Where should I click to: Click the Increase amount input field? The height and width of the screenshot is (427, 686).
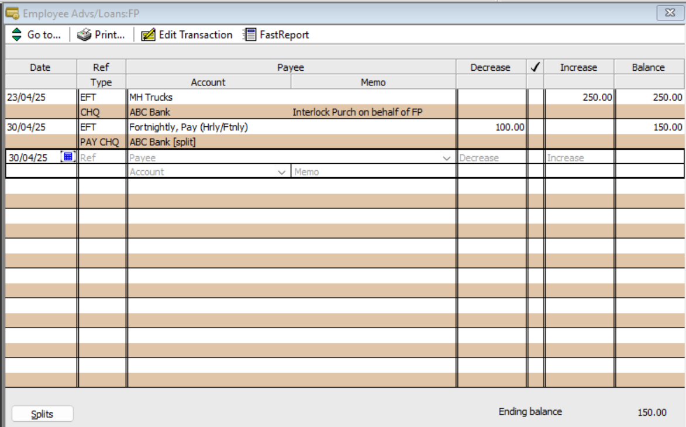[x=580, y=157]
